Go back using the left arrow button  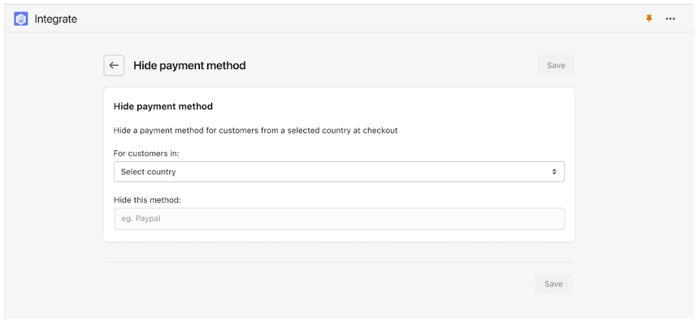[114, 66]
